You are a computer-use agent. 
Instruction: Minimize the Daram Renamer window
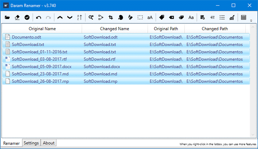pyautogui.click(x=218, y=6)
